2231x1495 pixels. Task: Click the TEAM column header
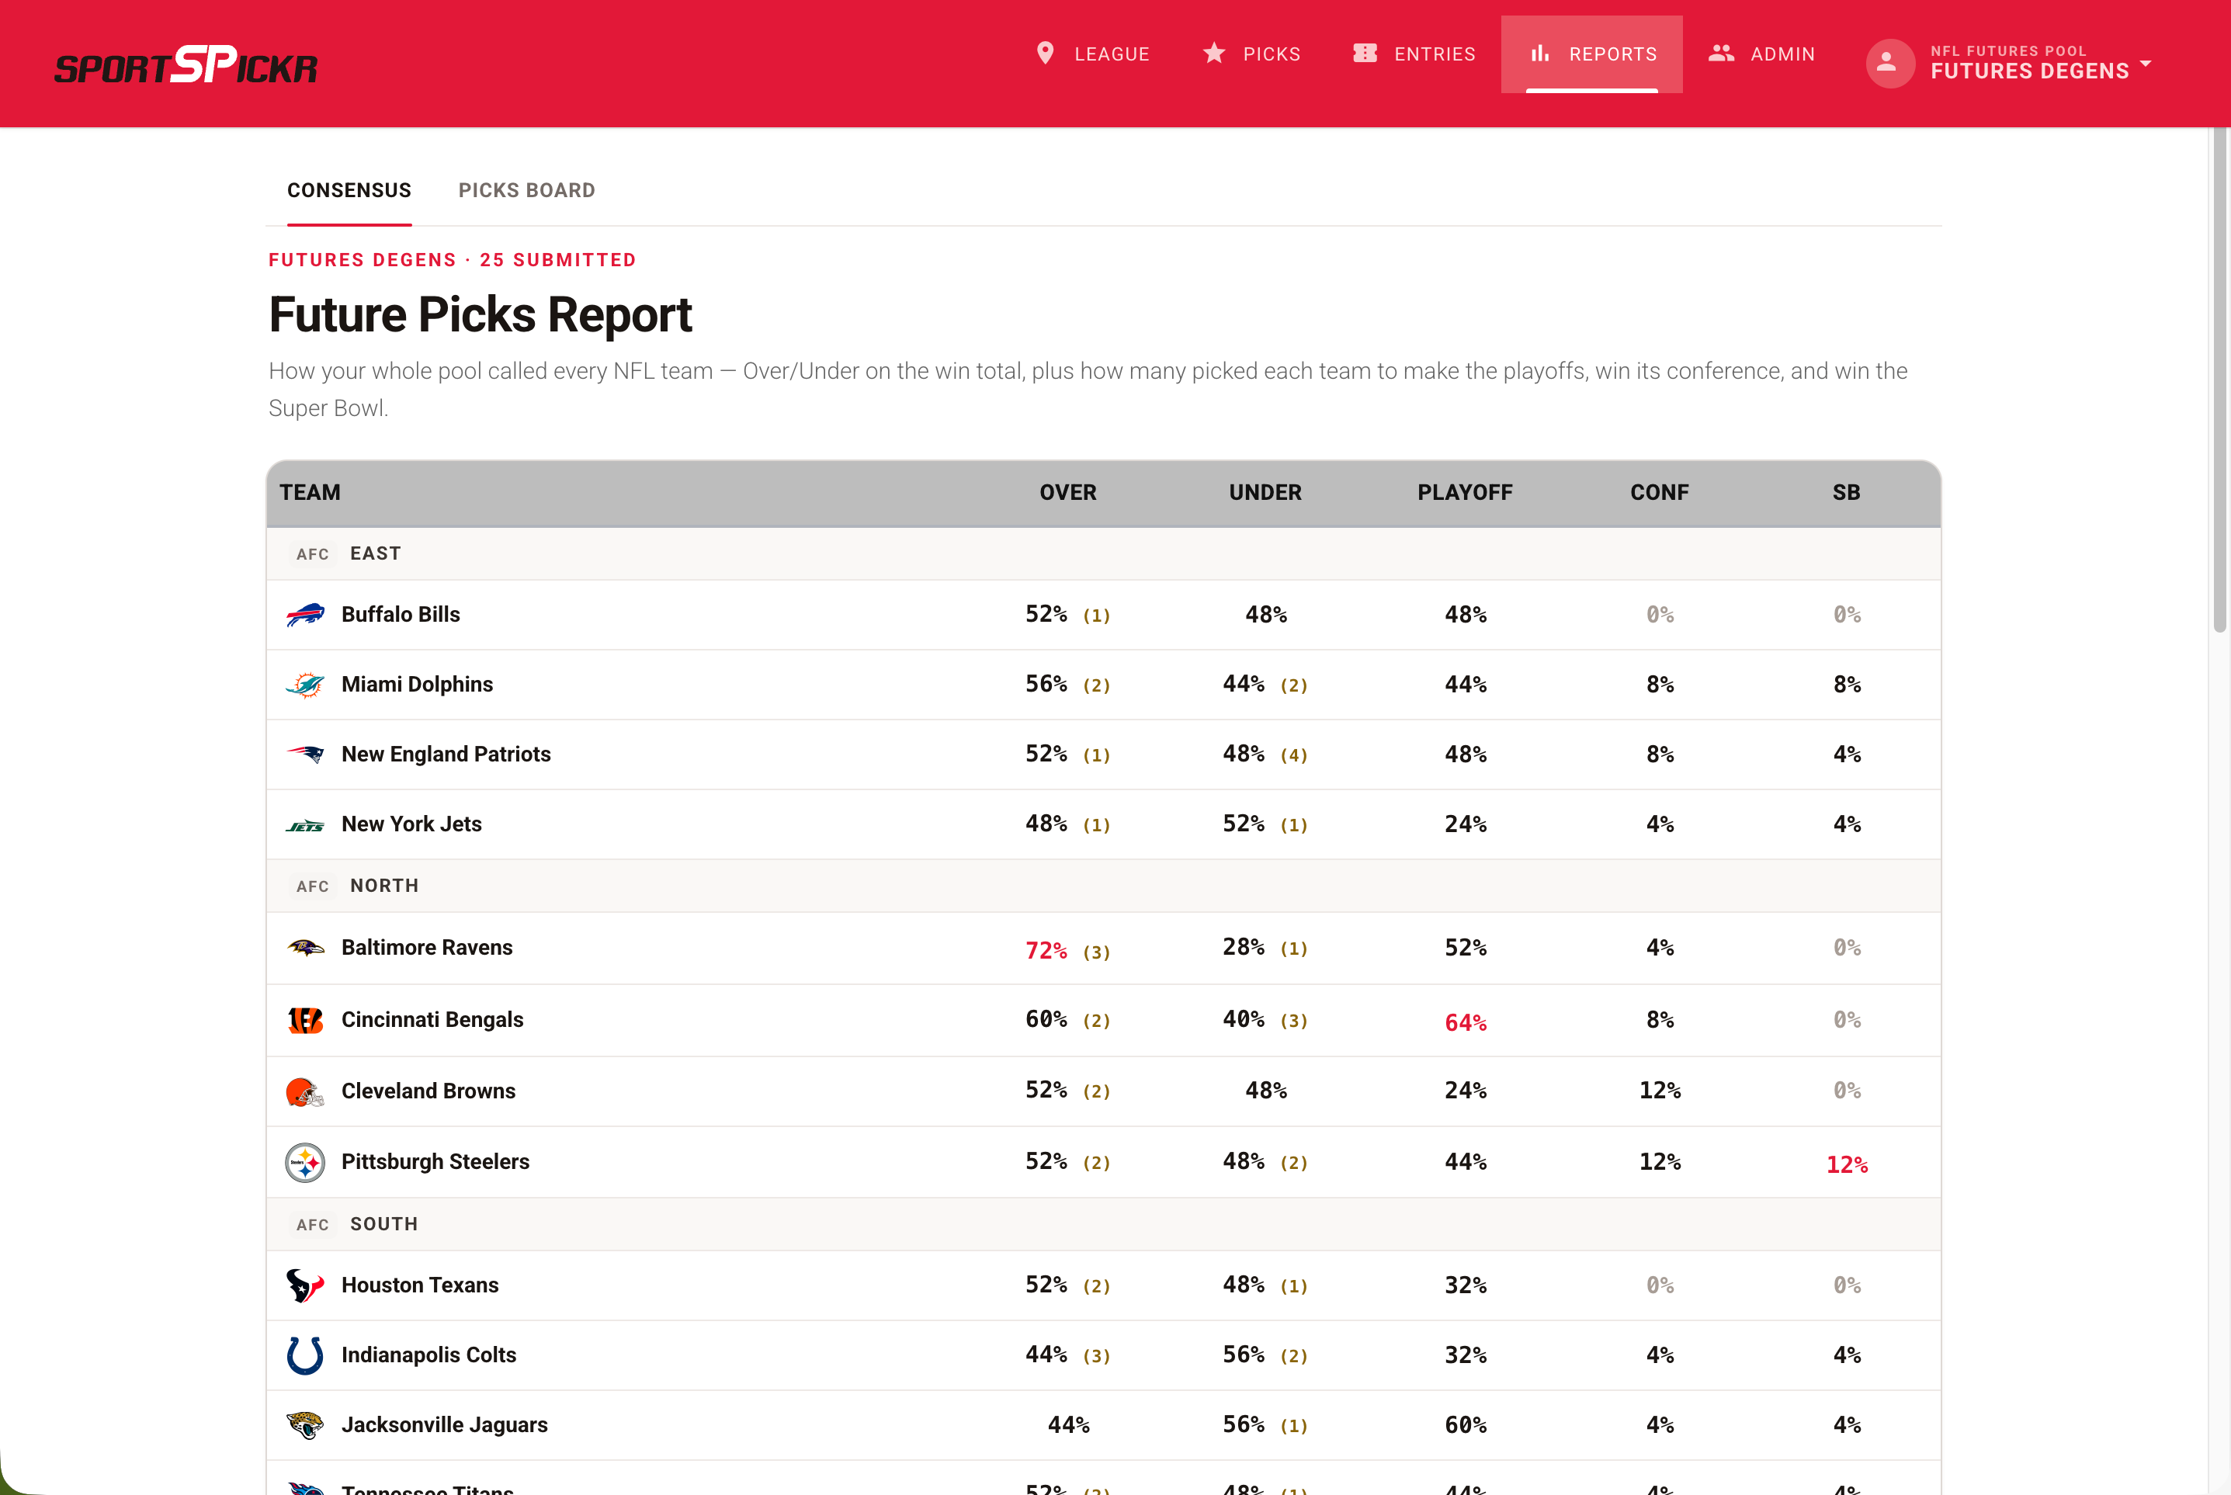click(x=310, y=493)
